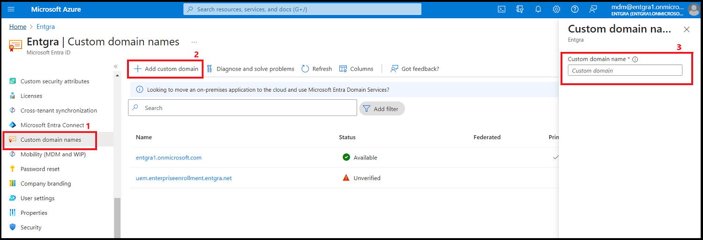Screen dimensions: 703x240
Task: Open Custom security attributes
Action: pos(55,81)
